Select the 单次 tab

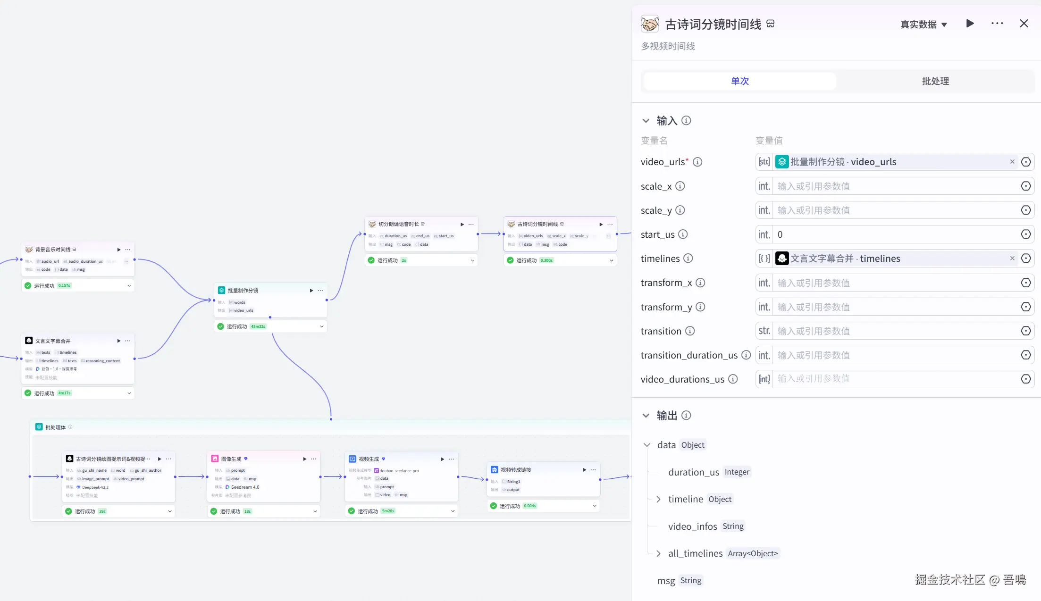pos(739,81)
